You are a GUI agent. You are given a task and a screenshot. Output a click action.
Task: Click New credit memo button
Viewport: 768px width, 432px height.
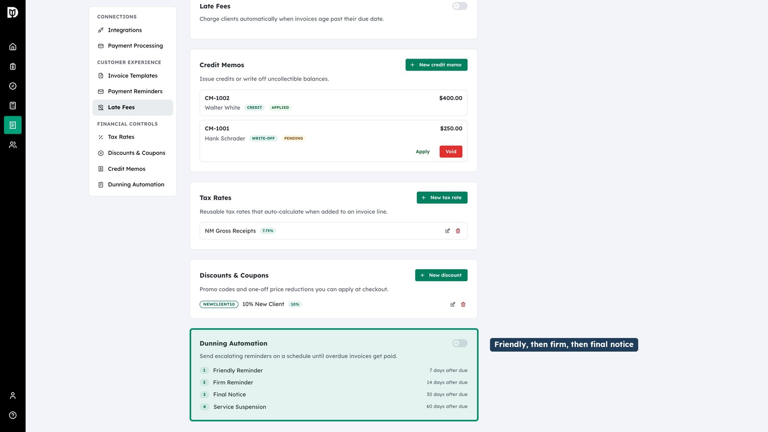(x=436, y=65)
